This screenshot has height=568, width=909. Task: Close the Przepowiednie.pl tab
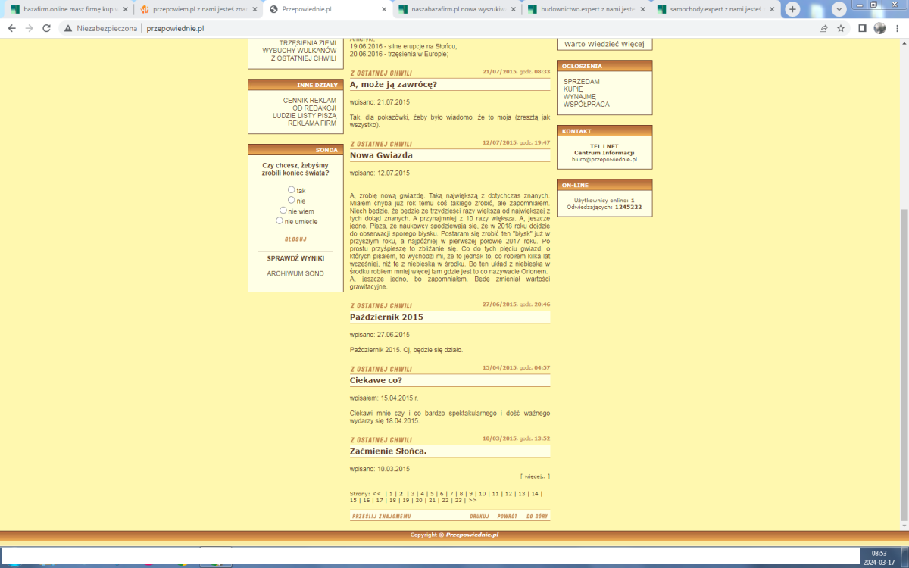pyautogui.click(x=382, y=9)
